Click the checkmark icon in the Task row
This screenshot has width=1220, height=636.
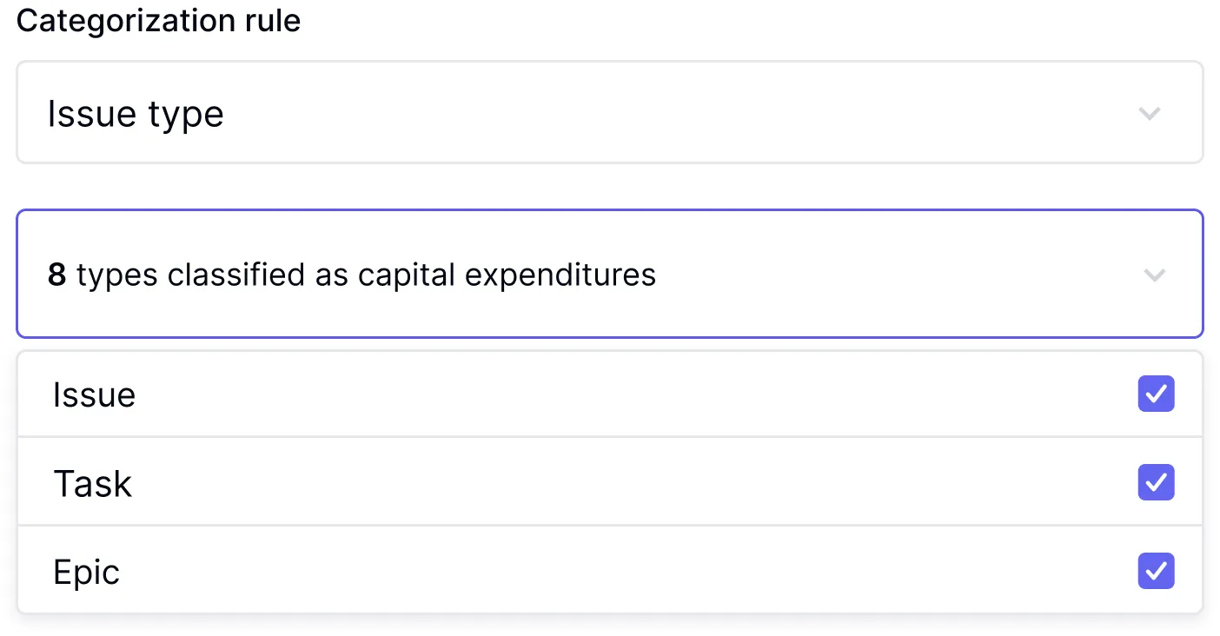(1156, 482)
